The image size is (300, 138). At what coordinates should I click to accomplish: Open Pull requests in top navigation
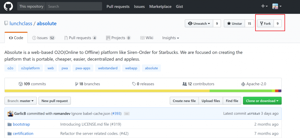tap(118, 6)
